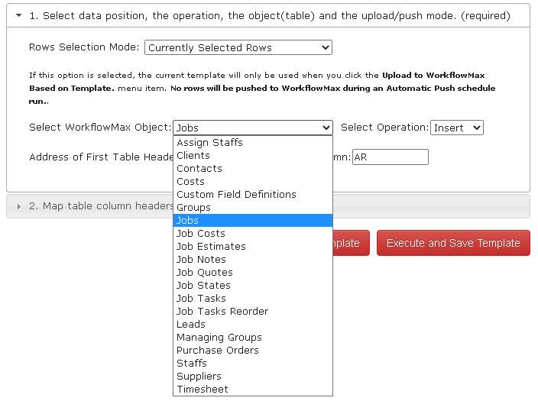538x401 pixels.
Task: Focus the column input field containing AR
Action: pos(391,157)
